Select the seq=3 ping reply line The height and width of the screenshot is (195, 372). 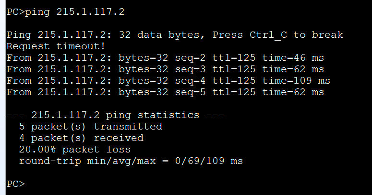(165, 69)
